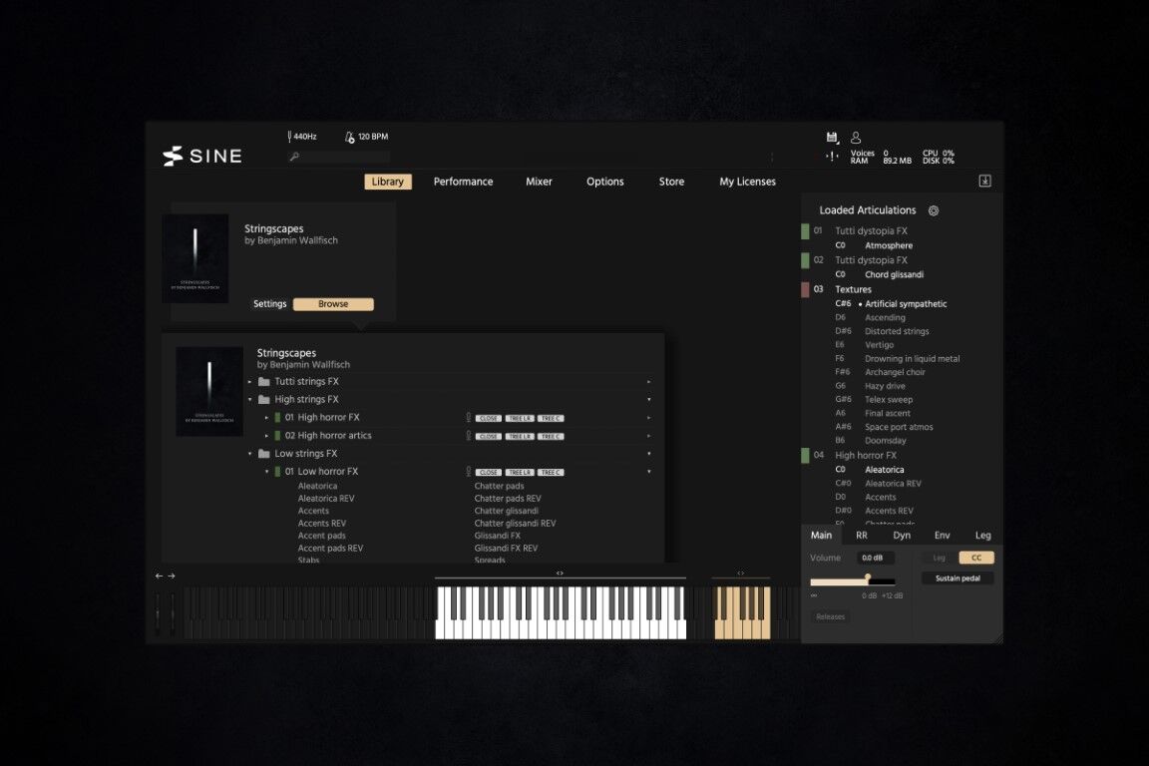Toggle CLOSE mic on 01 Low horror FX
1149x766 pixels.
click(489, 472)
